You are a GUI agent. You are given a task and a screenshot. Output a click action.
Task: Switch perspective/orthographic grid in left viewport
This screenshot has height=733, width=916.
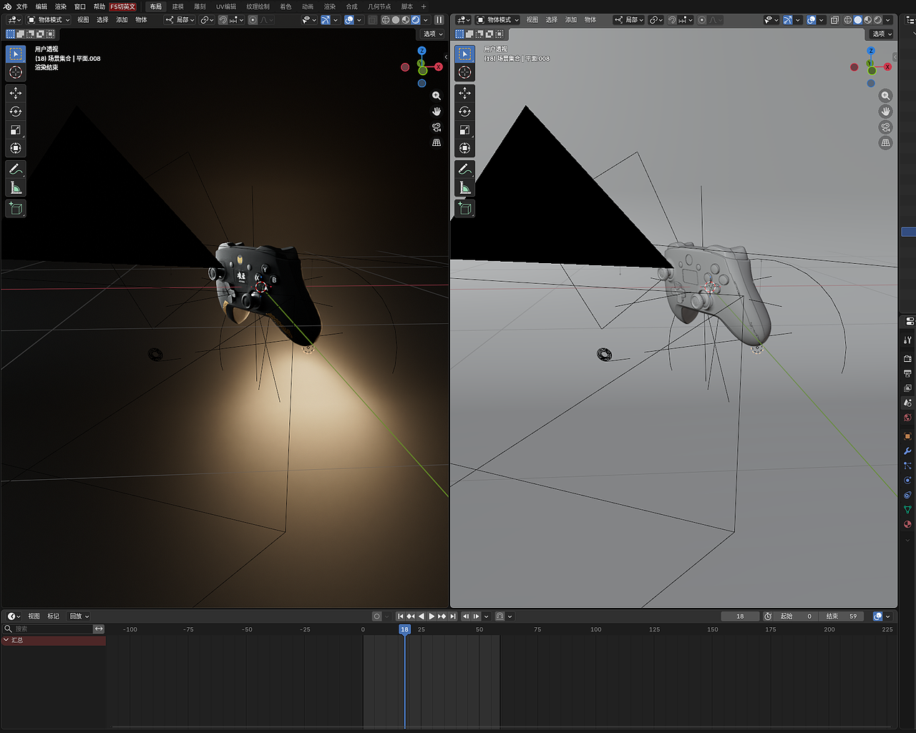click(437, 143)
